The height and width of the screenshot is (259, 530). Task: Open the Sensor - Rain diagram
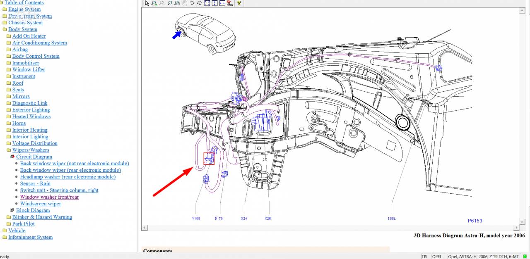[35, 183]
